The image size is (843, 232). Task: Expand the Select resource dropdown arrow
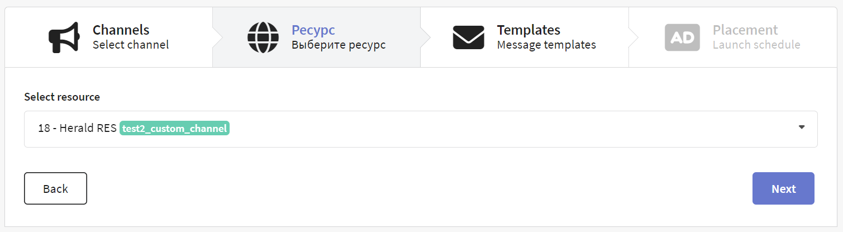(x=802, y=127)
